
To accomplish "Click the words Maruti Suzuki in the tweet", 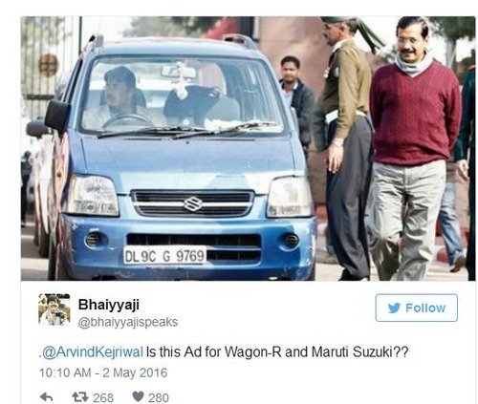I will pyautogui.click(x=359, y=352).
